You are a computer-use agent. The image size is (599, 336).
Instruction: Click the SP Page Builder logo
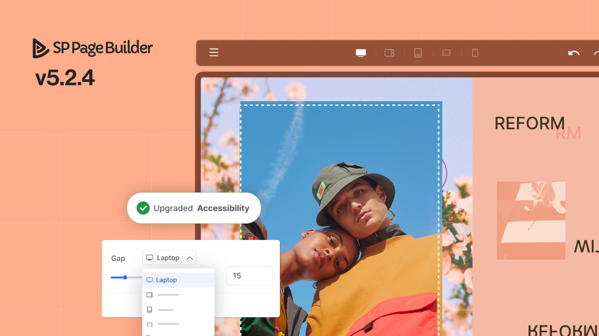[92, 48]
